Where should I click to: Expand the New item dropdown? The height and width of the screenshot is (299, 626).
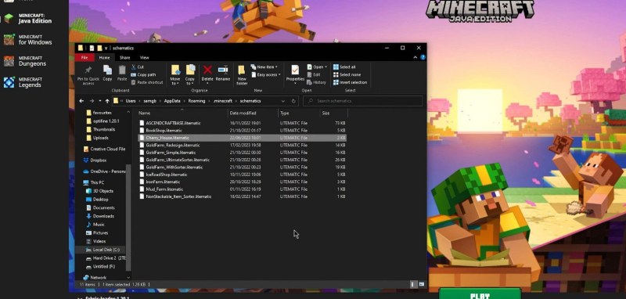coord(264,67)
